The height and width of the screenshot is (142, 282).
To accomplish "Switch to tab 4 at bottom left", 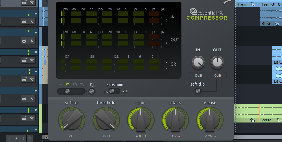I will [30, 138].
